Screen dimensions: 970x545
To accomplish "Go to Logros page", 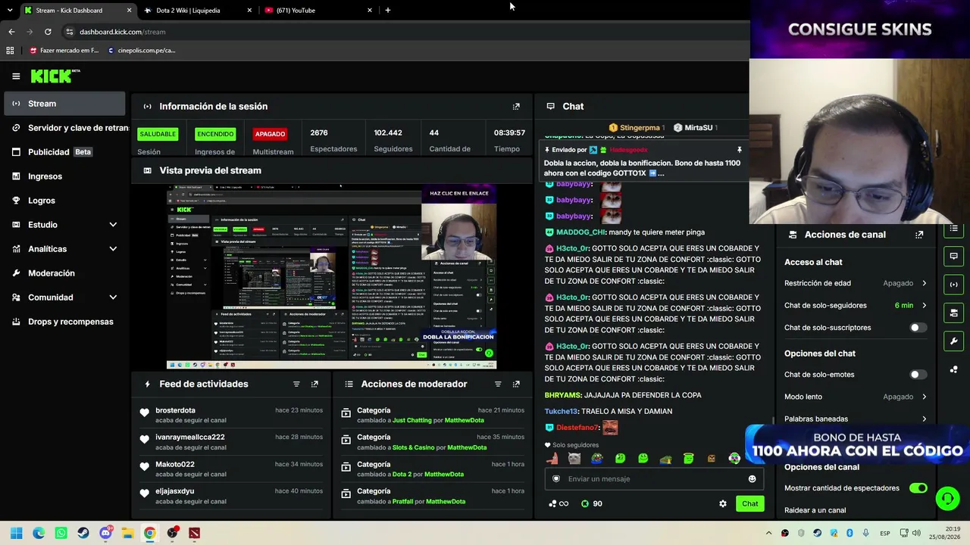I will coord(64,201).
